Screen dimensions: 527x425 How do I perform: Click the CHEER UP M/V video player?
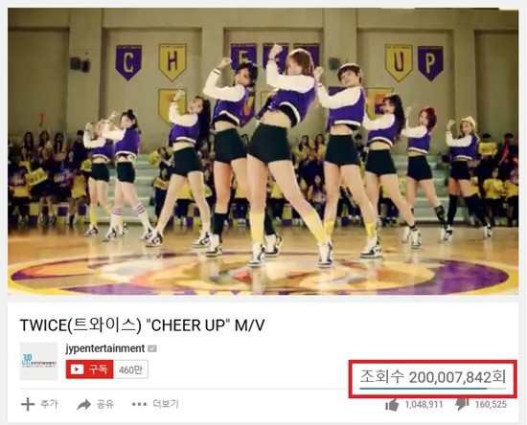tap(263, 152)
